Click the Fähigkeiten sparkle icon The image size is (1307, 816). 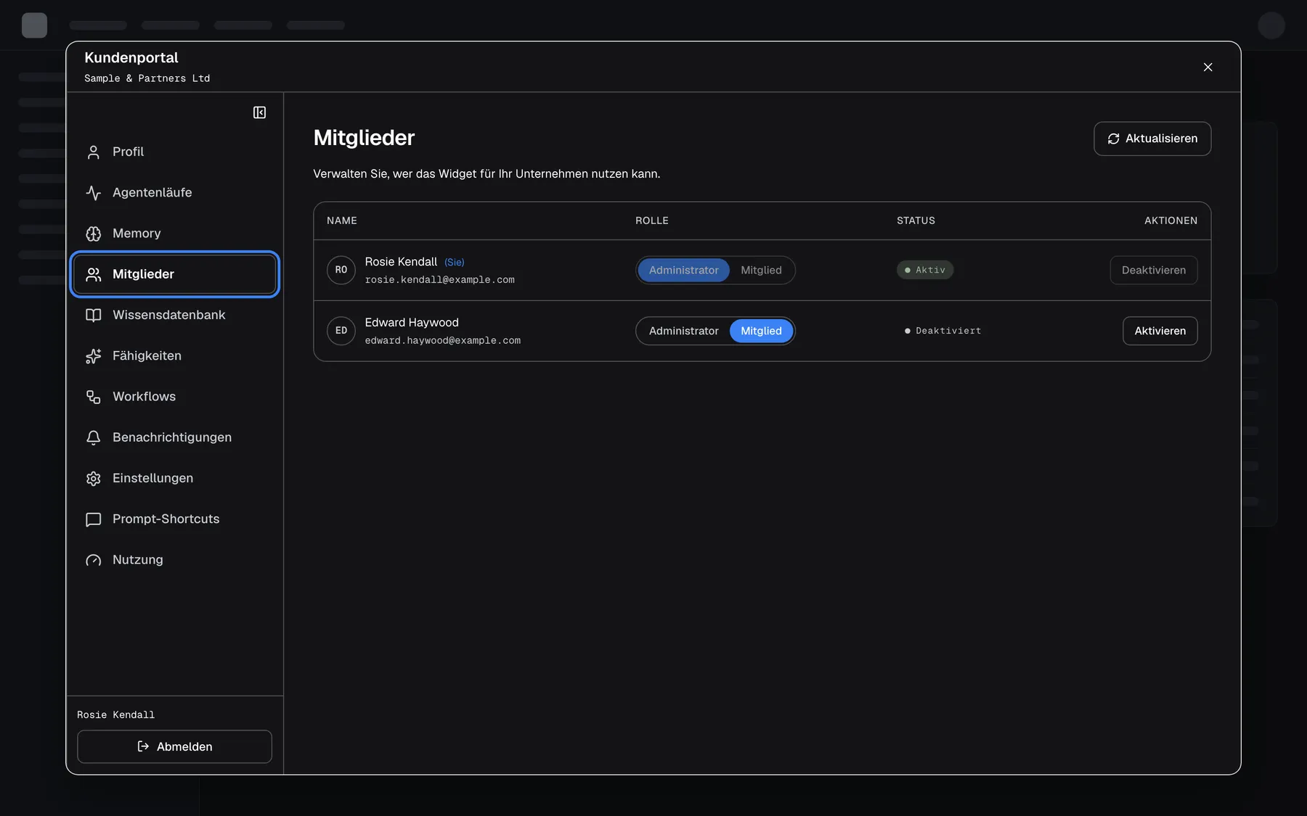[94, 355]
